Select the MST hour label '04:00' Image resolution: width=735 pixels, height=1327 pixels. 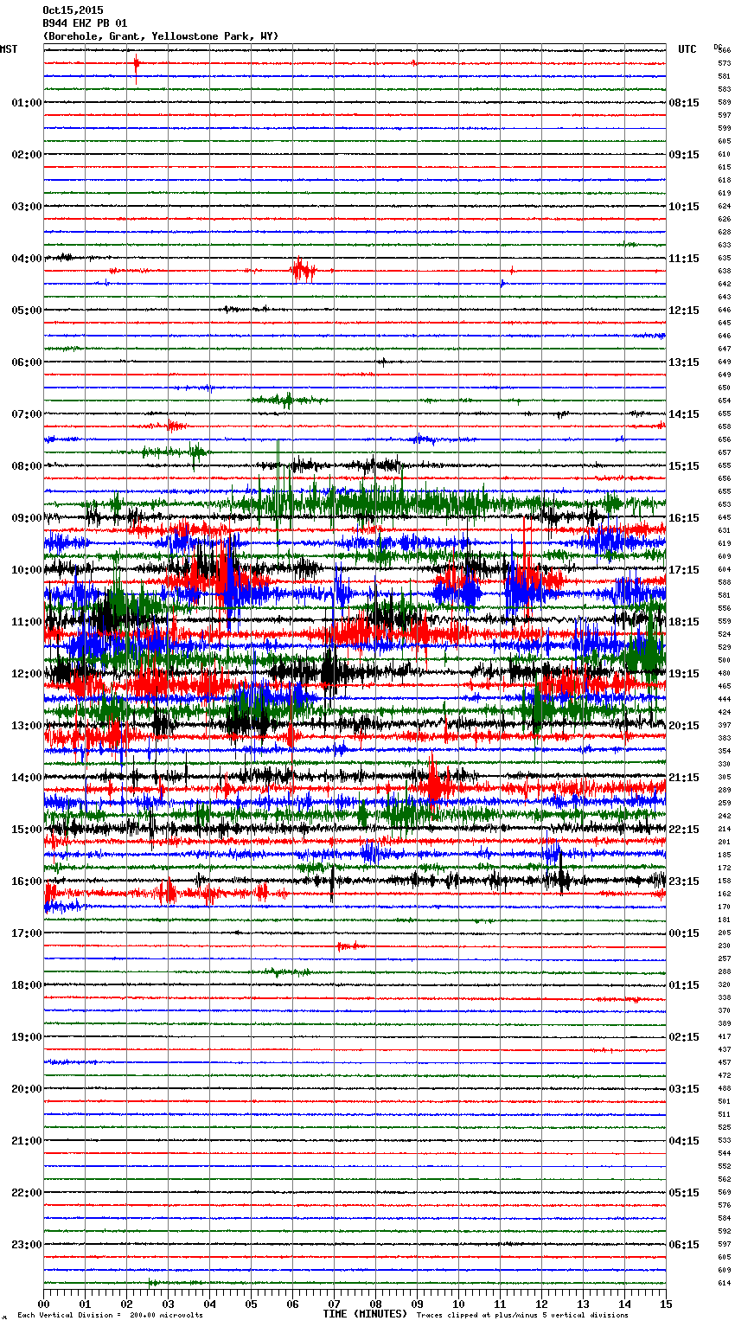tap(27, 259)
